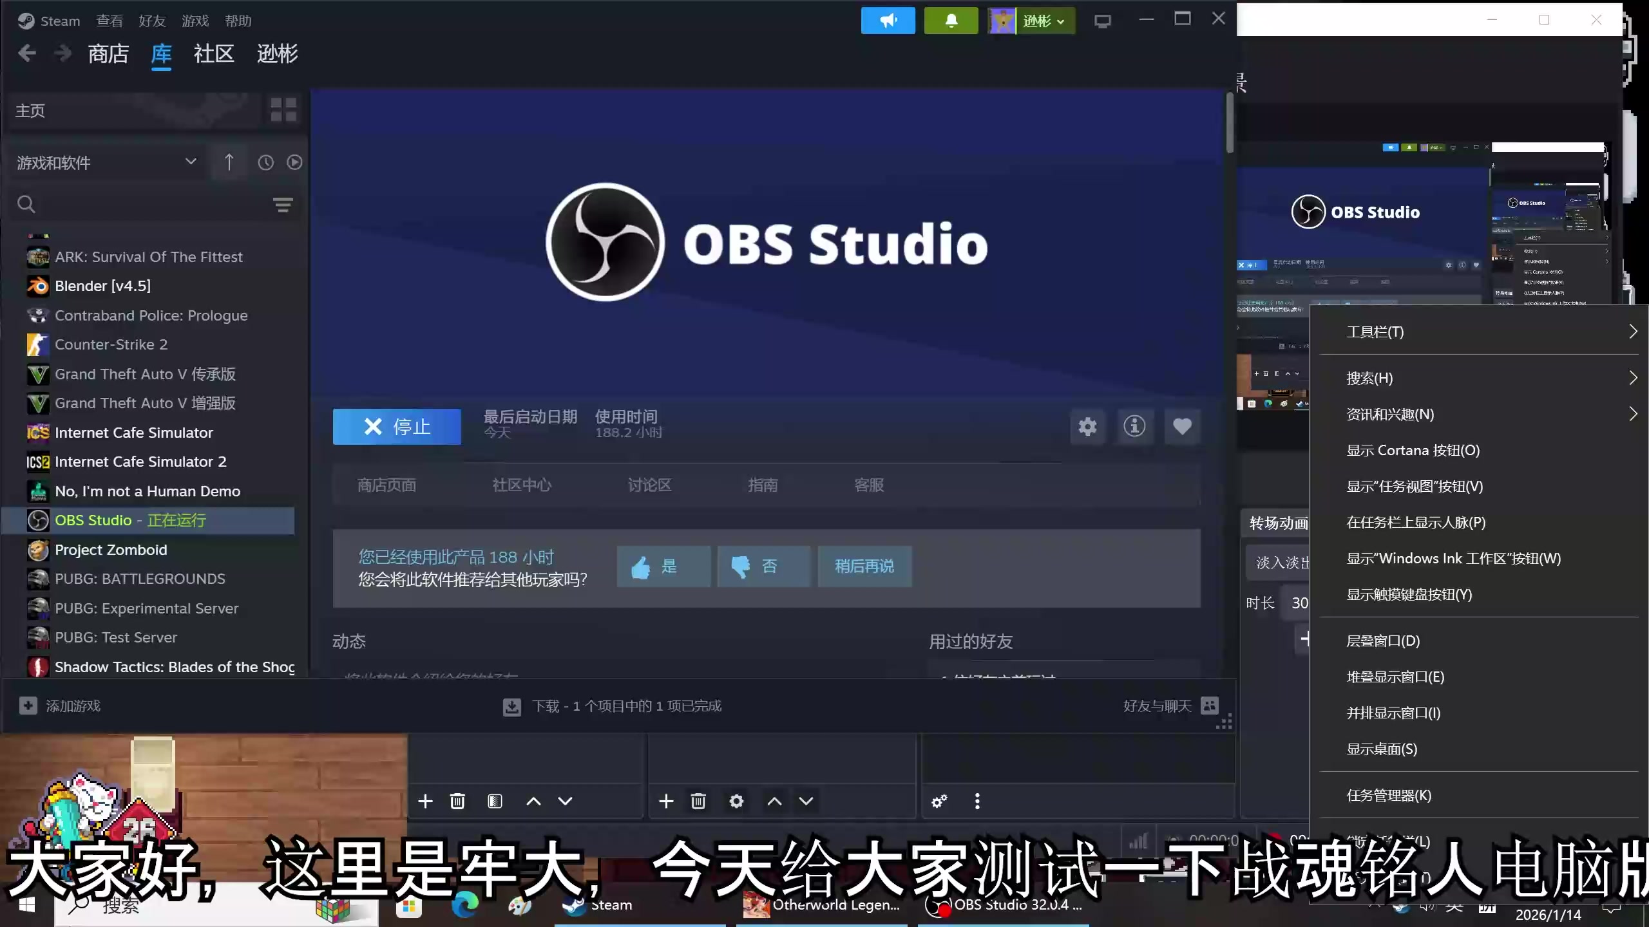Click the Steam announcements megaphone icon

coord(888,21)
